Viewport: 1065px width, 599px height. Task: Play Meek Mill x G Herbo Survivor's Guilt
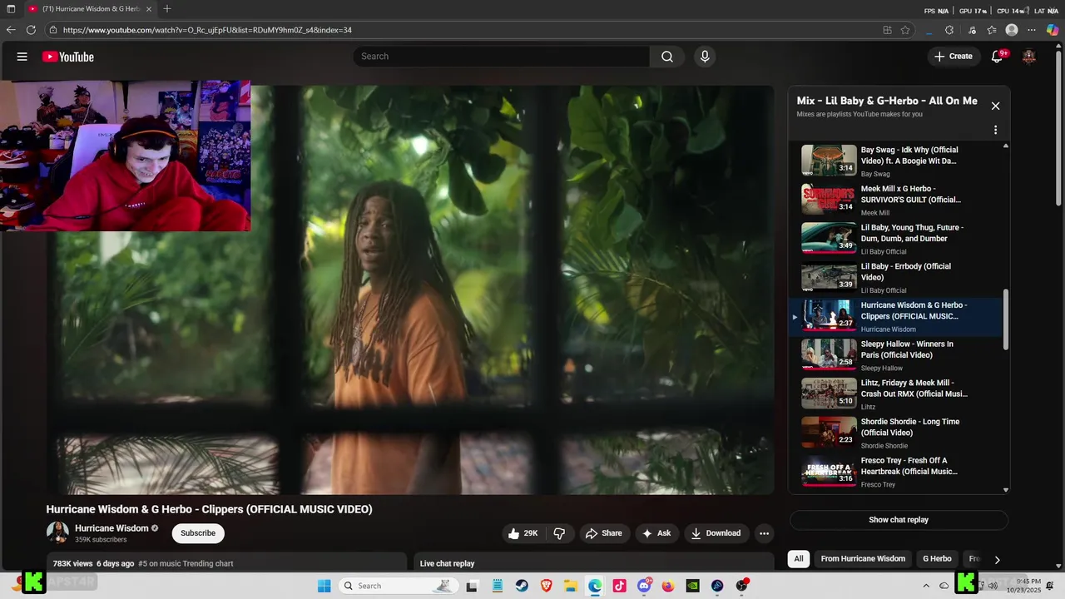tap(897, 200)
